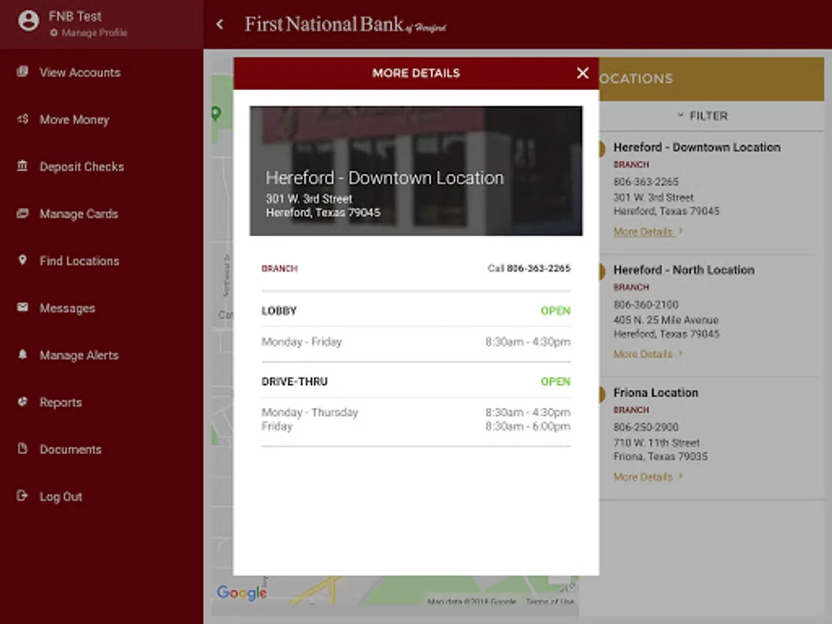Click the Find Locations pin icon
The image size is (832, 624).
point(23,260)
